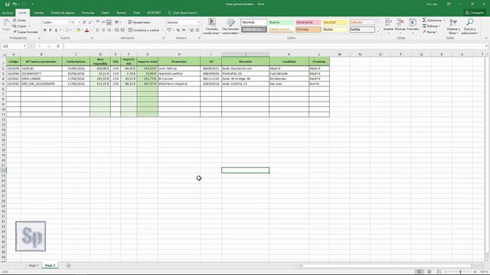Collapse the ribbon with the chevron
Screen dimensions: 490x275
[x=486, y=38]
